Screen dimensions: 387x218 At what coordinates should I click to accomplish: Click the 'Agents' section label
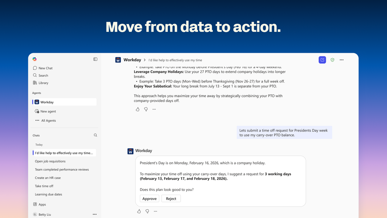36,93
